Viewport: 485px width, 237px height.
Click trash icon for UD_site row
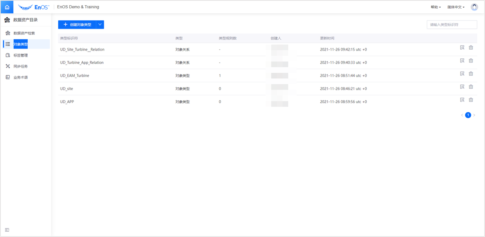pyautogui.click(x=471, y=87)
